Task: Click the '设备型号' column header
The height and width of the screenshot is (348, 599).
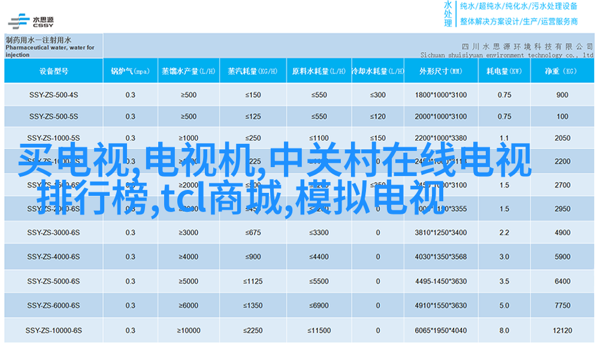Action: (x=54, y=71)
